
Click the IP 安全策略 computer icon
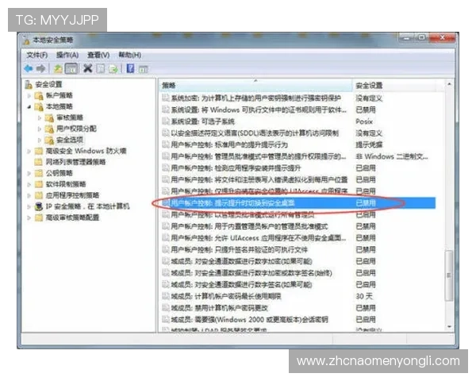click(39, 206)
